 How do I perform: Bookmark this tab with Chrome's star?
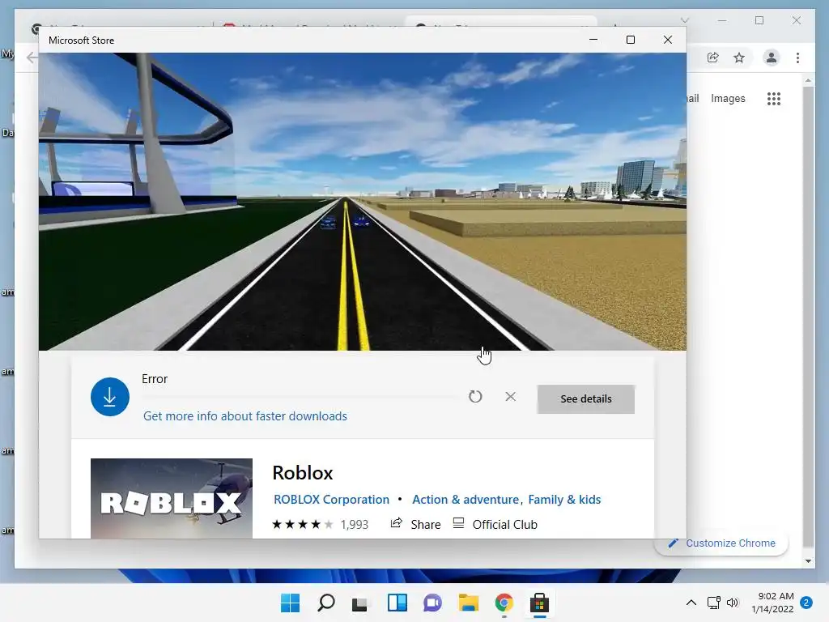[x=739, y=58]
